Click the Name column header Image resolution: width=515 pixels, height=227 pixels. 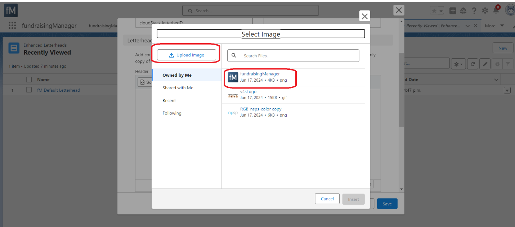pos(43,80)
